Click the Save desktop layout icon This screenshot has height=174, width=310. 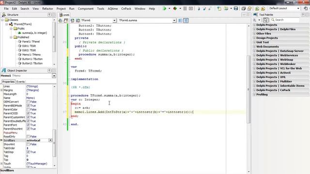306,8
